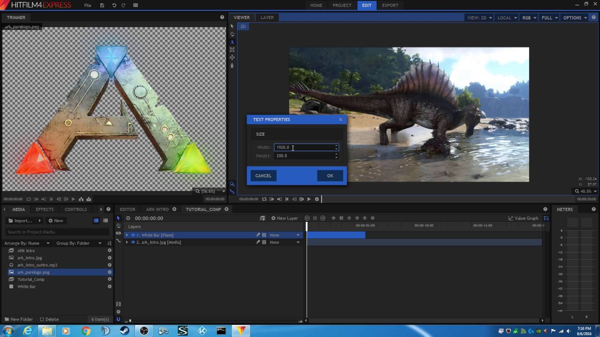Click the Value Graph button
The image size is (600, 337).
coord(523,218)
